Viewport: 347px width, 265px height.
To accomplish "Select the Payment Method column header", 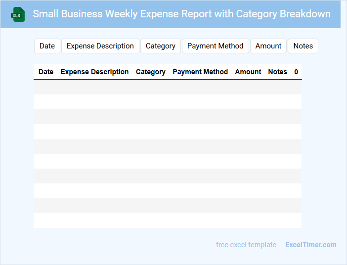I will 200,72.
